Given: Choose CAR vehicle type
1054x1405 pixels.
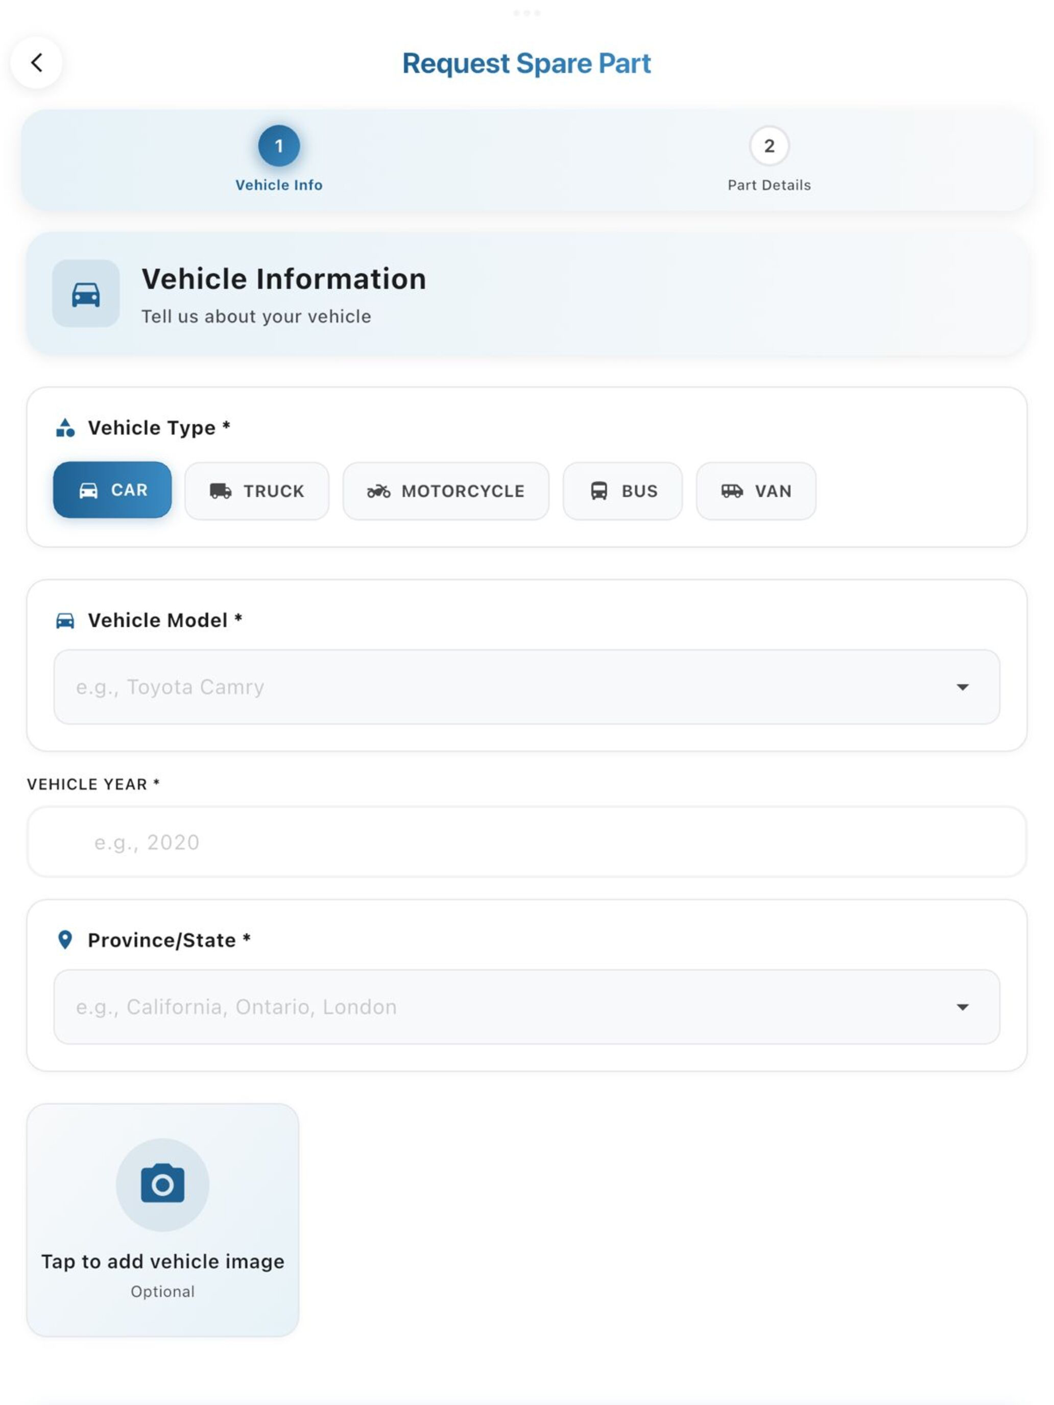Looking at the screenshot, I should (x=112, y=490).
